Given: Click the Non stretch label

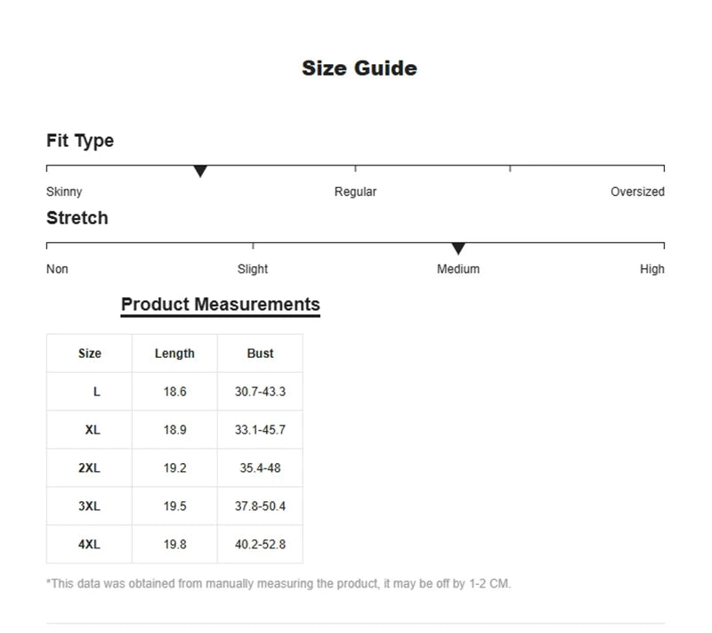Looking at the screenshot, I should point(57,269).
